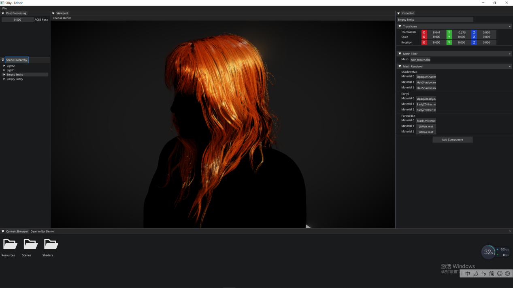Image resolution: width=513 pixels, height=288 pixels.
Task: Click the Add Component button
Action: (x=452, y=140)
